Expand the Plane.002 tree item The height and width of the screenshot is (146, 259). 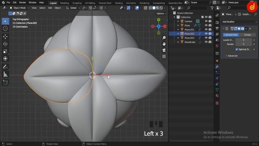(178, 34)
